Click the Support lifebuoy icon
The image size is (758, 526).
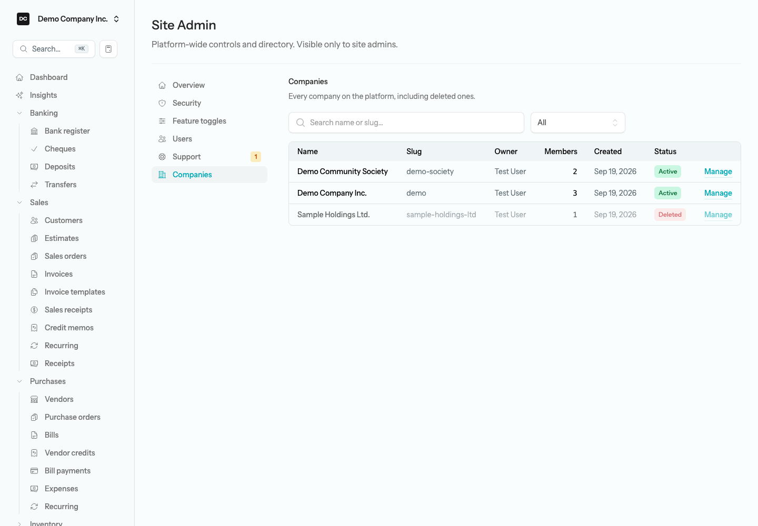[162, 157]
